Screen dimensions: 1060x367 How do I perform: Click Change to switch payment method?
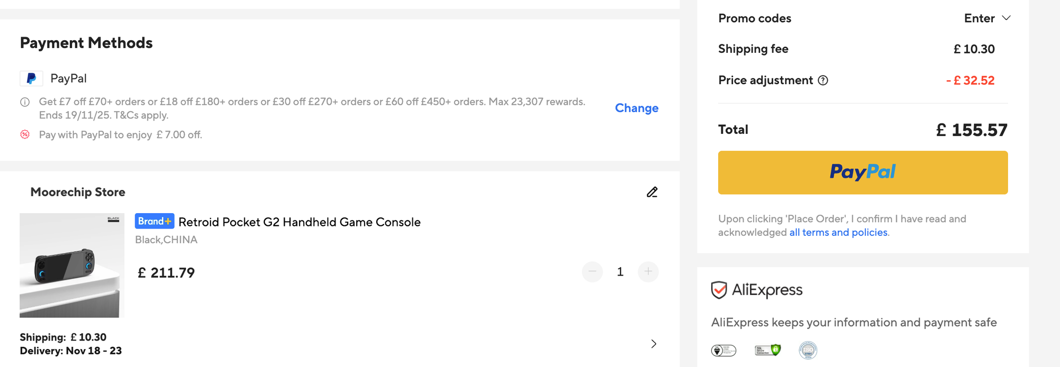637,108
